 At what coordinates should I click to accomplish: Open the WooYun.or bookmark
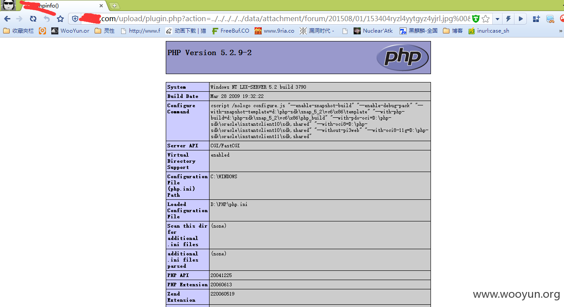coord(70,31)
